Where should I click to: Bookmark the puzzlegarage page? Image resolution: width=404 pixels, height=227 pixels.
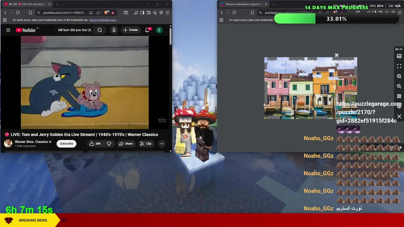point(252,13)
